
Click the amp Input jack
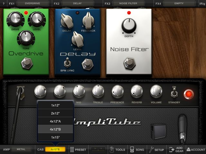(x=21, y=93)
